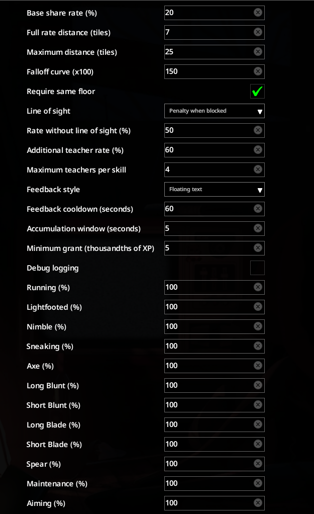Open the Feedback style dropdown
Screen dimensions: 314x514
[215, 189]
